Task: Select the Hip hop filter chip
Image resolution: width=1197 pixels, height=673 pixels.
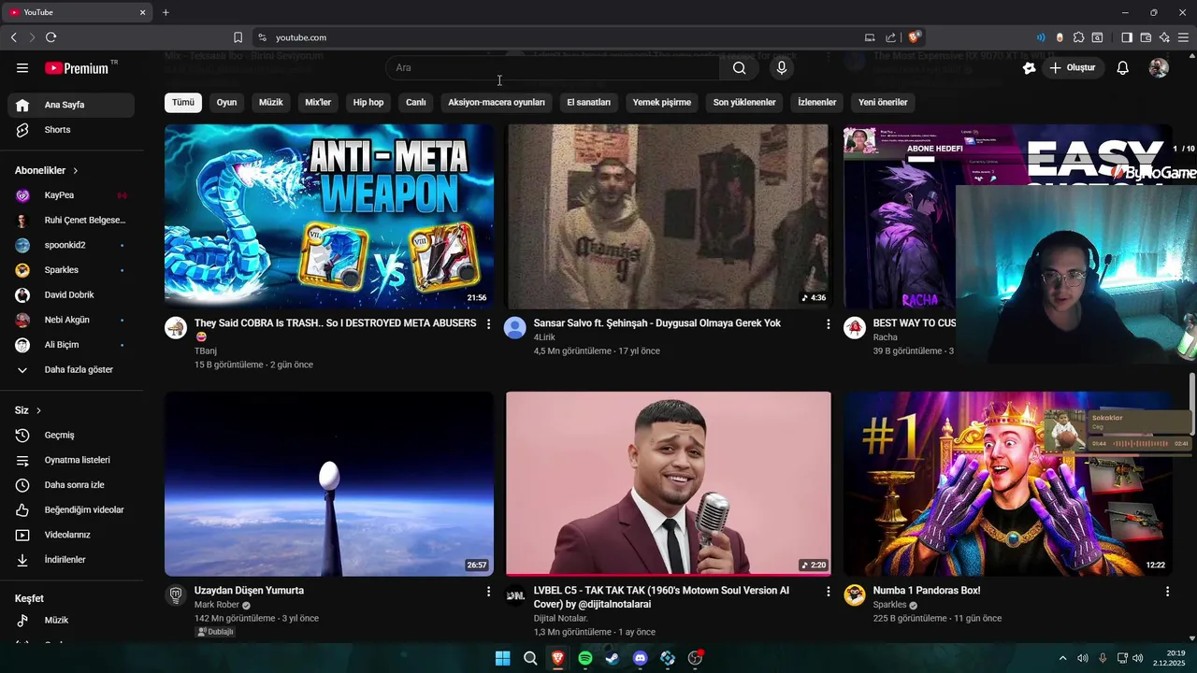Action: [368, 103]
